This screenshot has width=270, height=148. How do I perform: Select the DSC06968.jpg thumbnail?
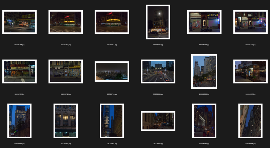coord(250,121)
